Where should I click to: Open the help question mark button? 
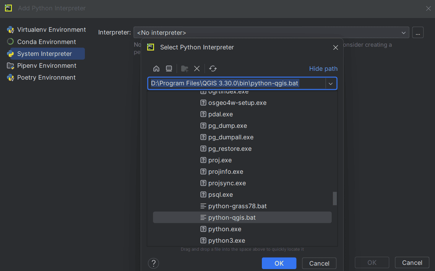point(153,263)
